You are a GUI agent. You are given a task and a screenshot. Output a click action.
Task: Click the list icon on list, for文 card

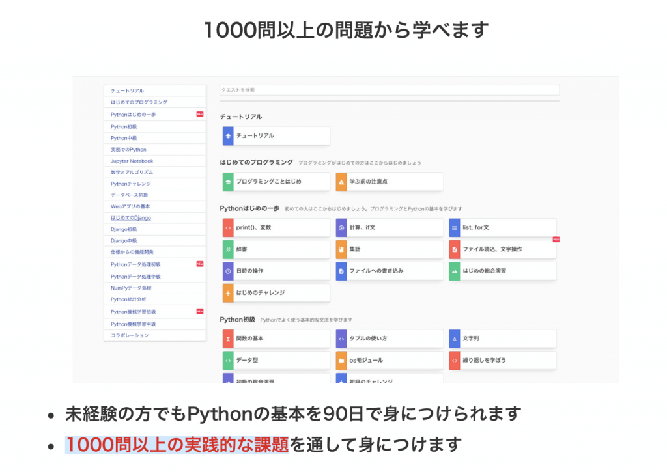tap(455, 228)
